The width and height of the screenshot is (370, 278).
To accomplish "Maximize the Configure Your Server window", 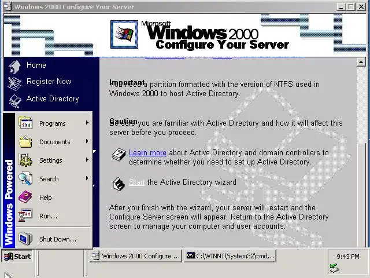I will click(350, 7).
